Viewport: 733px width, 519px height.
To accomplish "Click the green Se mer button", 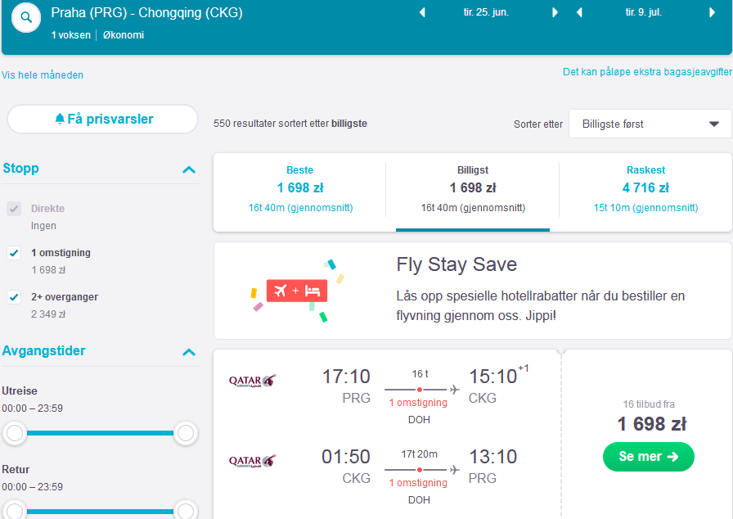I will click(649, 457).
